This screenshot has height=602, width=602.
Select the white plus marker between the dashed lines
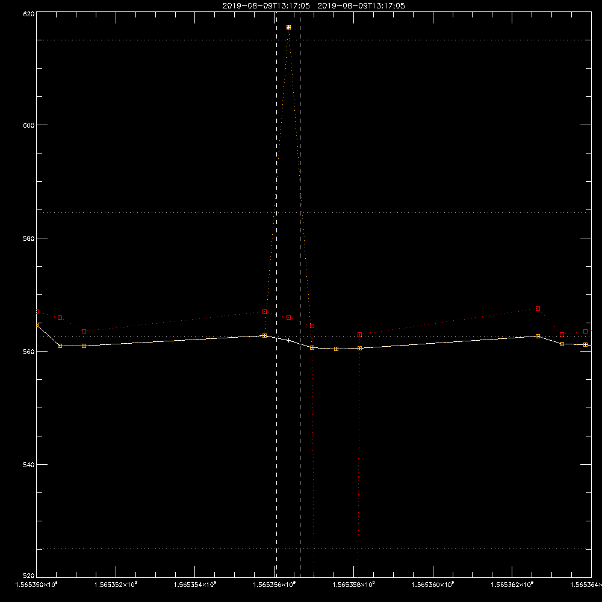coord(289,341)
